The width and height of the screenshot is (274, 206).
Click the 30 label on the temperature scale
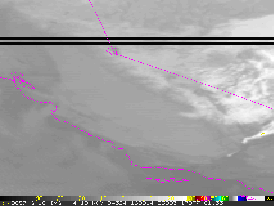coord(60,198)
